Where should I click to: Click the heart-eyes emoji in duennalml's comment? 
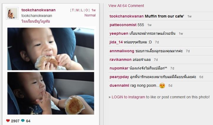(x=162, y=86)
